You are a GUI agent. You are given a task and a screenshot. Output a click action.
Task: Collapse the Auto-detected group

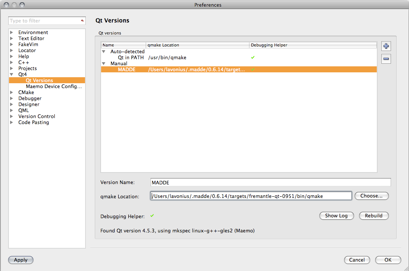[x=104, y=52]
